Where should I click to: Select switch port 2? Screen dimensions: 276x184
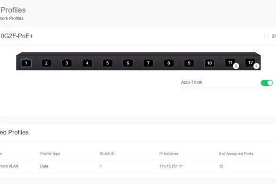pyautogui.click(x=46, y=63)
